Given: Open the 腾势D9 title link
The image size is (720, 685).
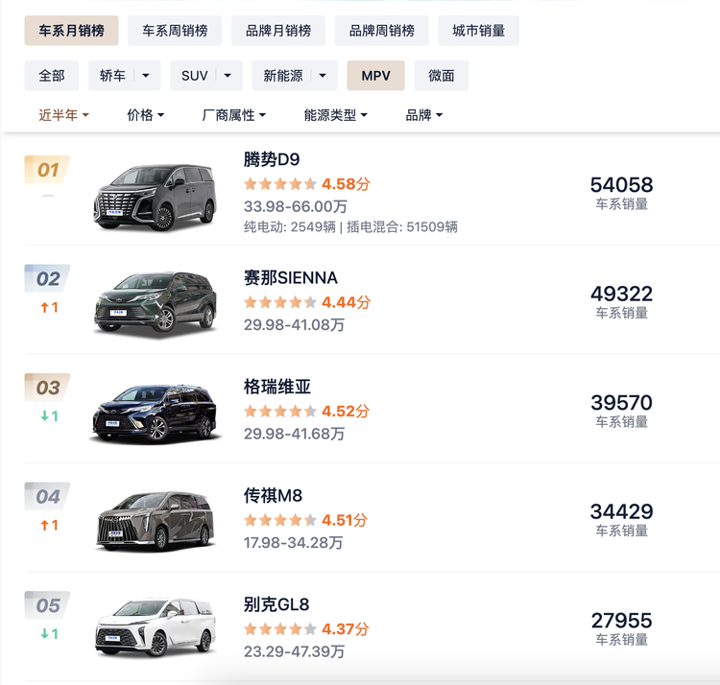Looking at the screenshot, I should point(272,159).
